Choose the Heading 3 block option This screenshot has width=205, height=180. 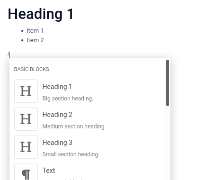point(89,147)
